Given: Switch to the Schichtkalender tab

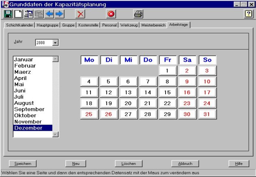Looking at the screenshot, I should tap(19, 25).
